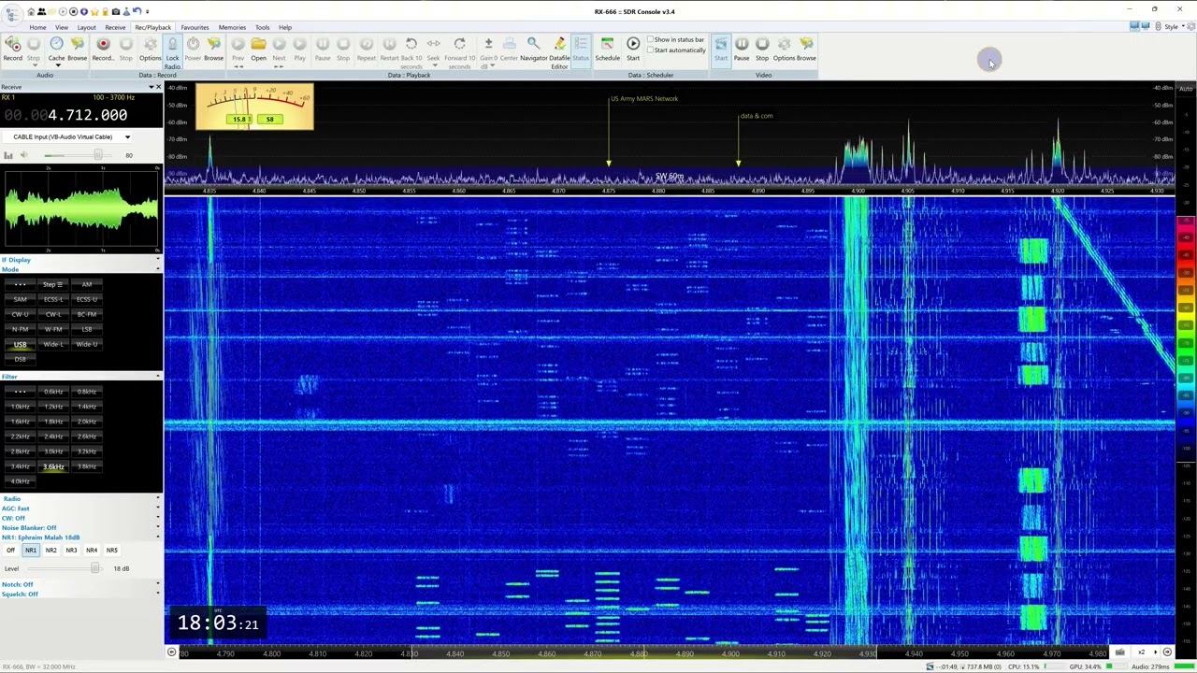
Task: Browse data recordings in Data Record group
Action: tap(213, 48)
